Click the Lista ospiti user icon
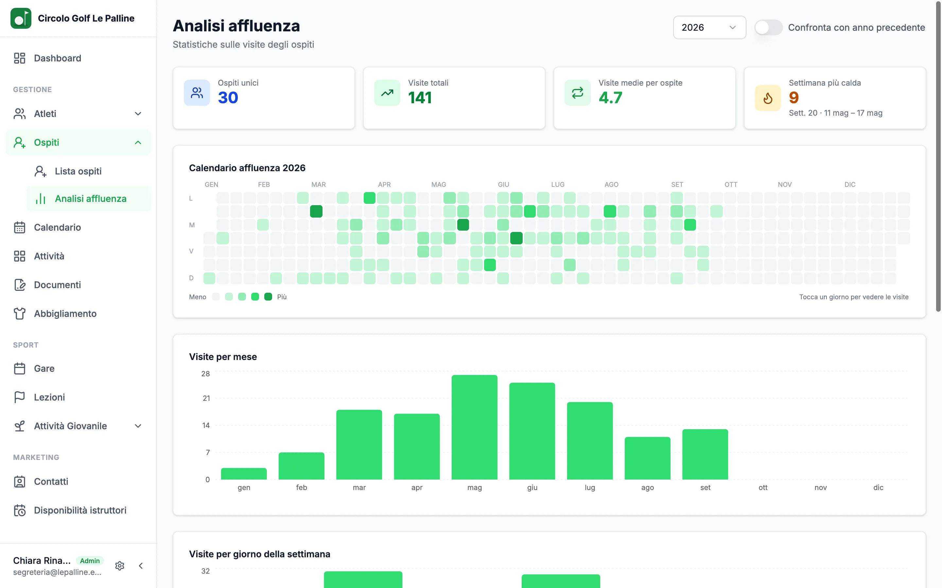This screenshot has height=588, width=942. point(41,171)
